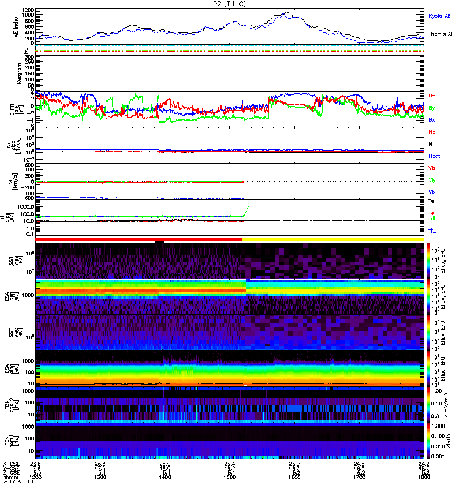The image size is (459, 490).
Task: Click the ESA ions [eV] axis label
Action: pyautogui.click(x=10, y=296)
